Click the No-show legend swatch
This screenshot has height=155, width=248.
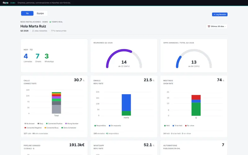(186, 126)
